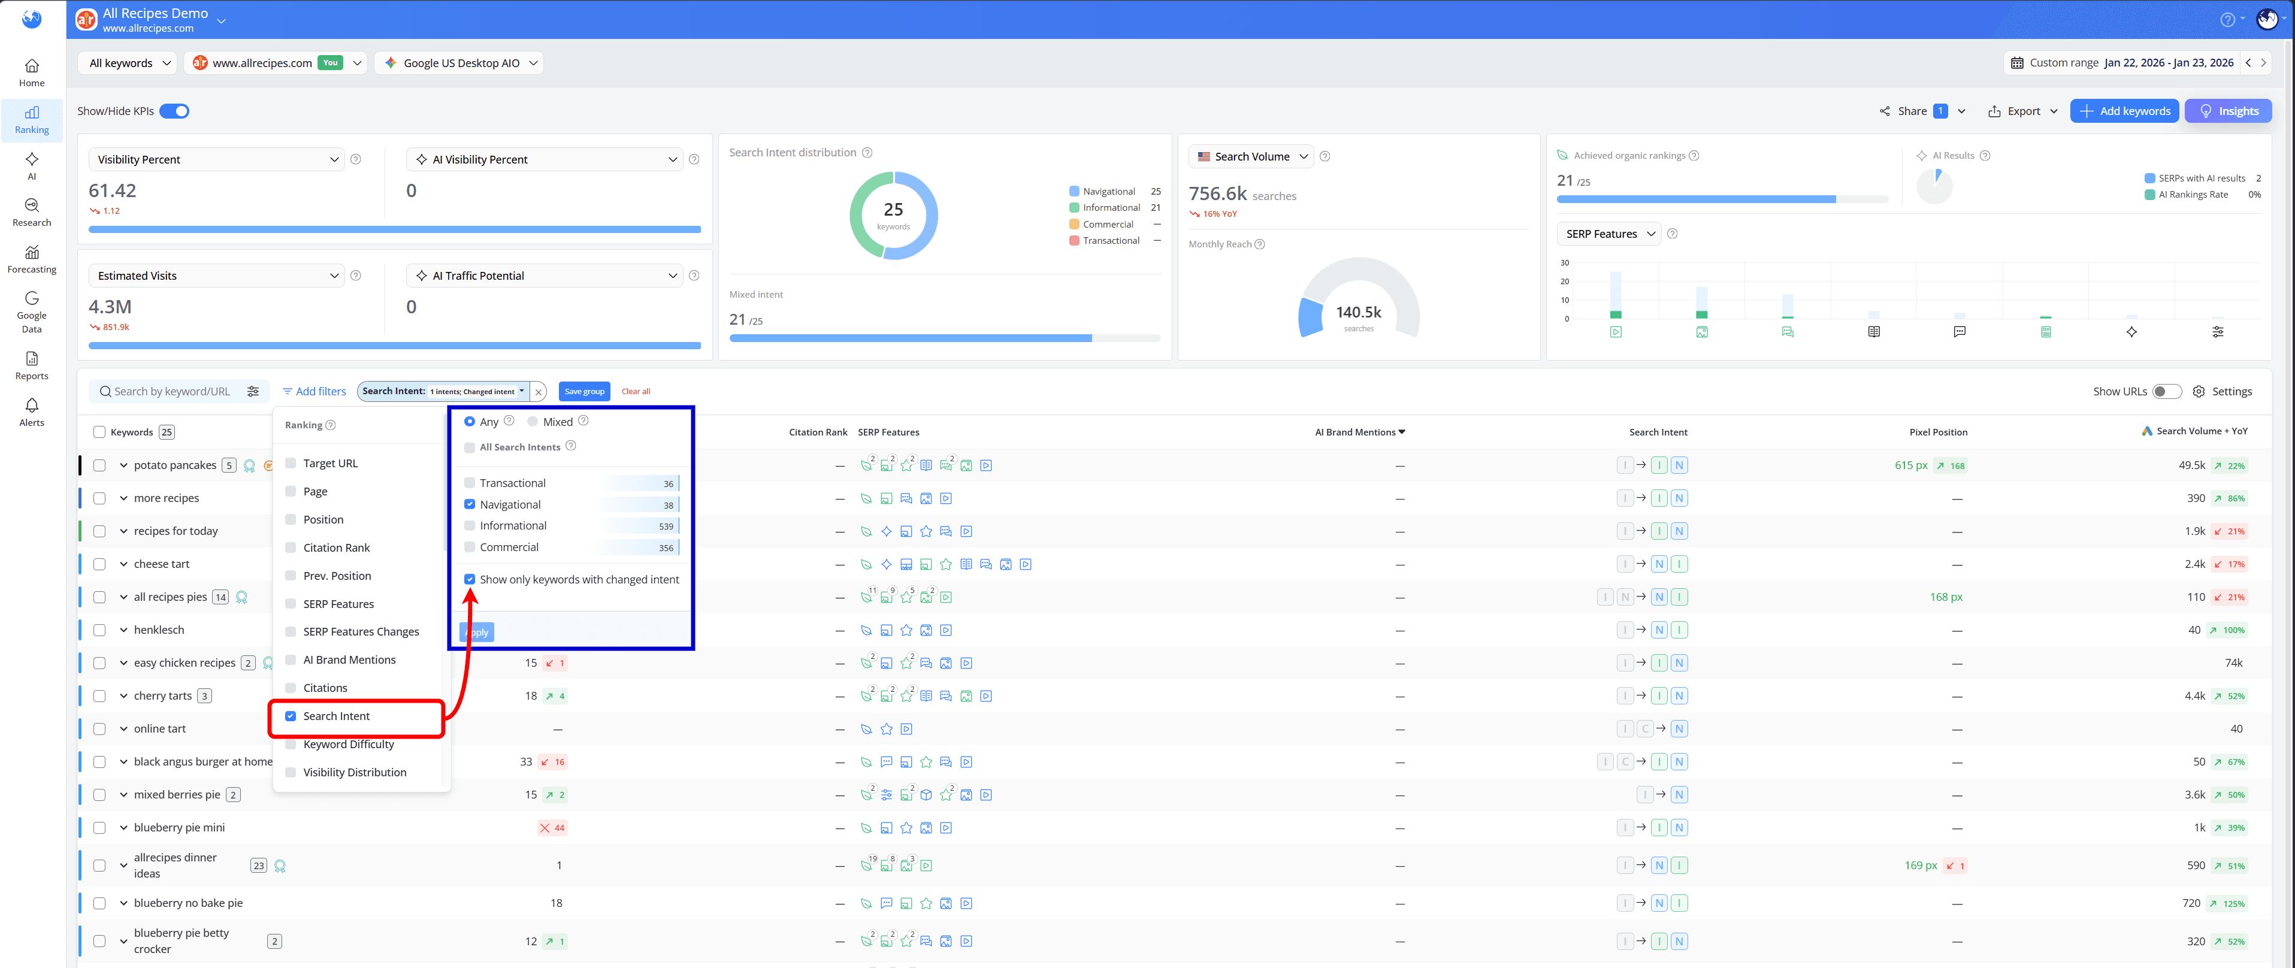This screenshot has height=968, width=2295.
Task: Open the Reports section from the sidebar
Action: (31, 366)
